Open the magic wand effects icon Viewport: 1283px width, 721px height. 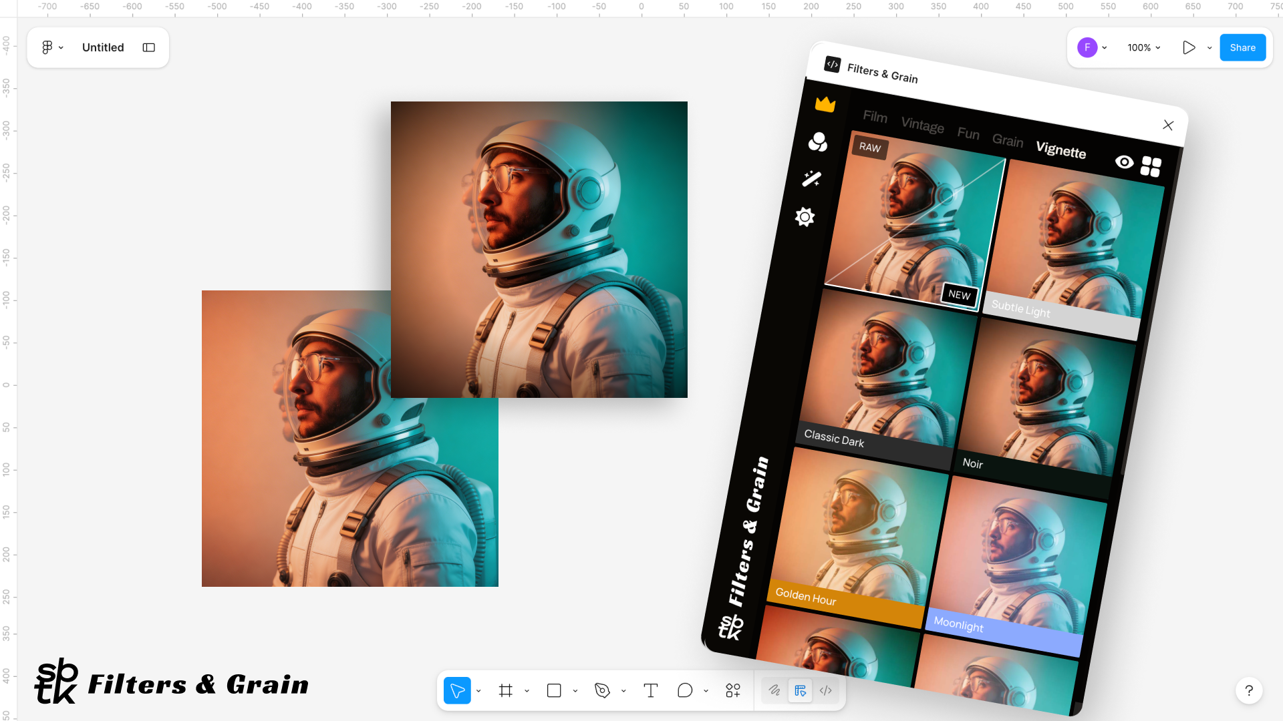click(x=811, y=178)
